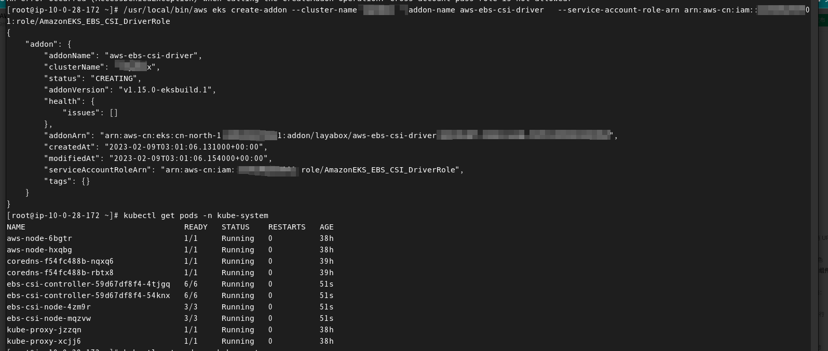Click the "issues" key in health block
Viewport: 828px width, 351px height.
point(82,113)
